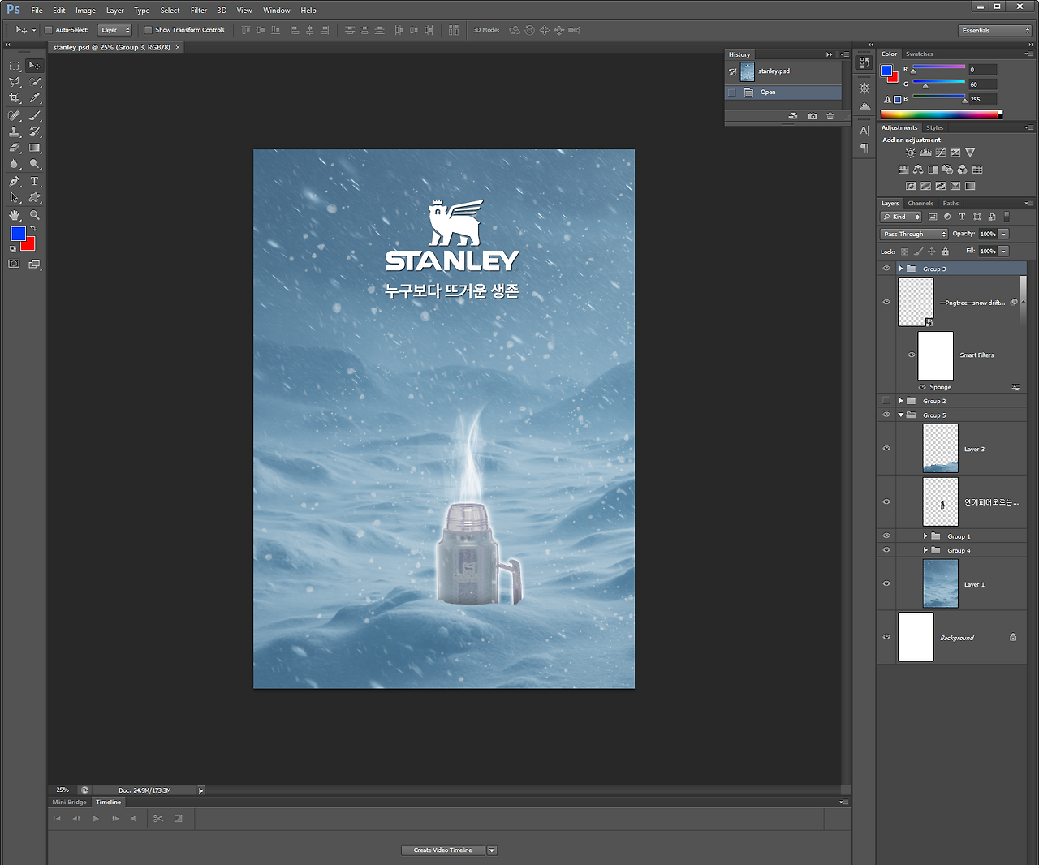1039x865 pixels.
Task: Select the Hand tool
Action: pos(14,215)
